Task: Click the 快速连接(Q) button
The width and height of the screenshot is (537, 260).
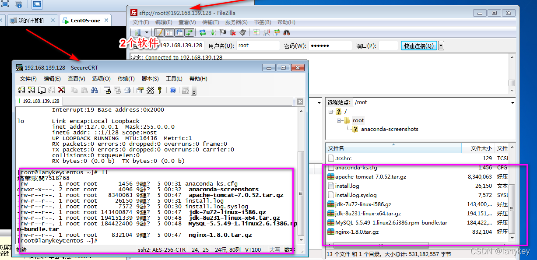Action: tap(419, 46)
